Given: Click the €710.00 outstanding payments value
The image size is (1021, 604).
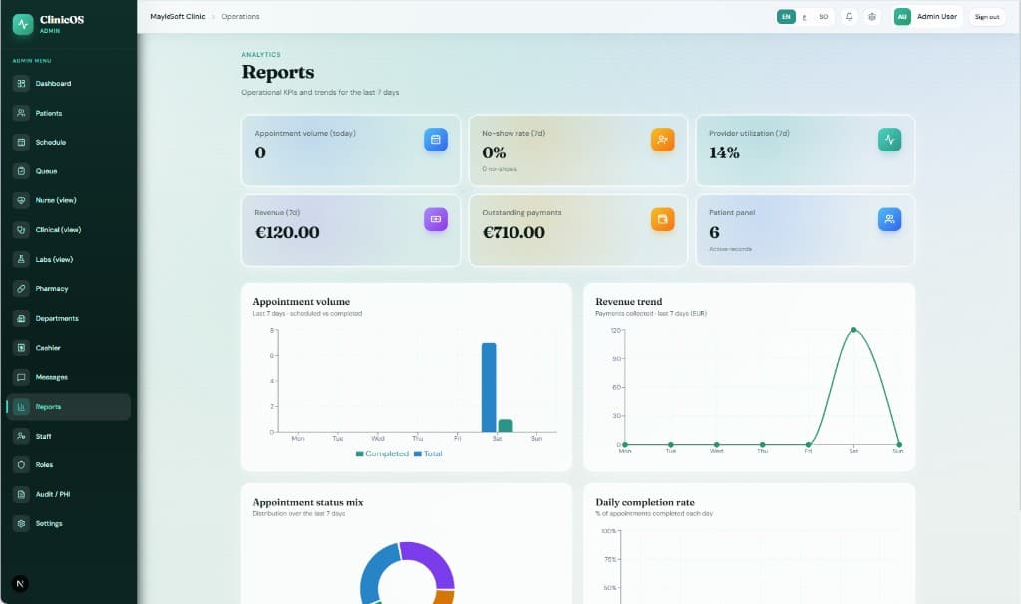Looking at the screenshot, I should (x=513, y=232).
